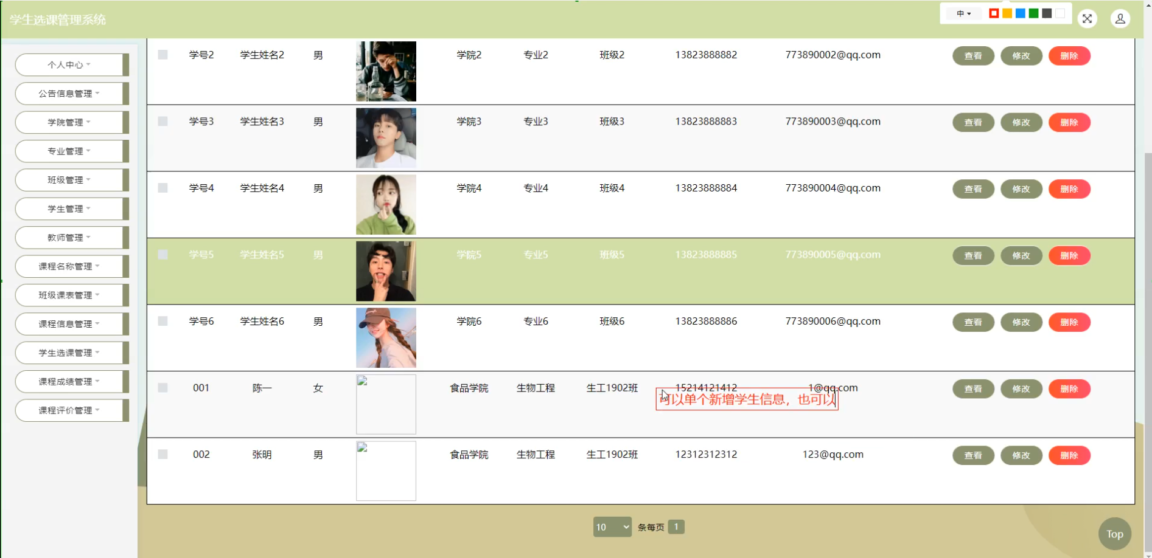The image size is (1152, 558).
Task: Pick the white color swatch
Action: (x=1060, y=13)
